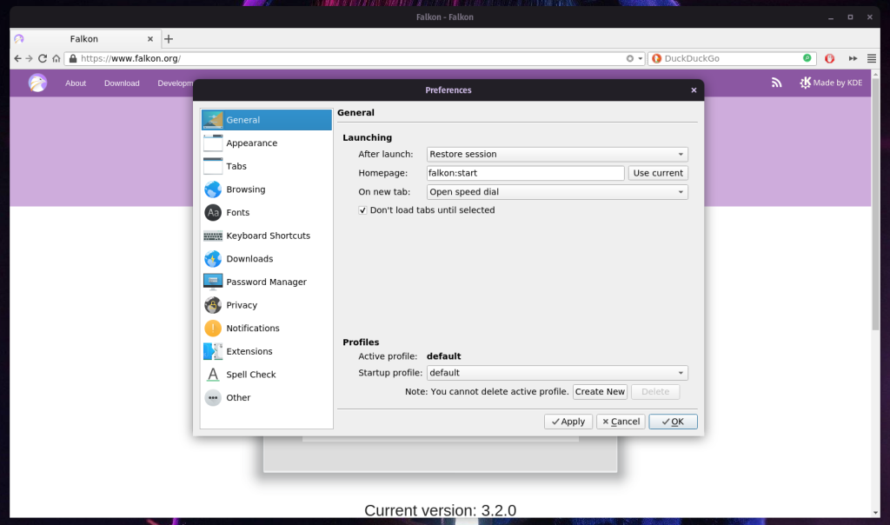Expand the After launch dropdown
The width and height of the screenshot is (890, 525).
[557, 154]
